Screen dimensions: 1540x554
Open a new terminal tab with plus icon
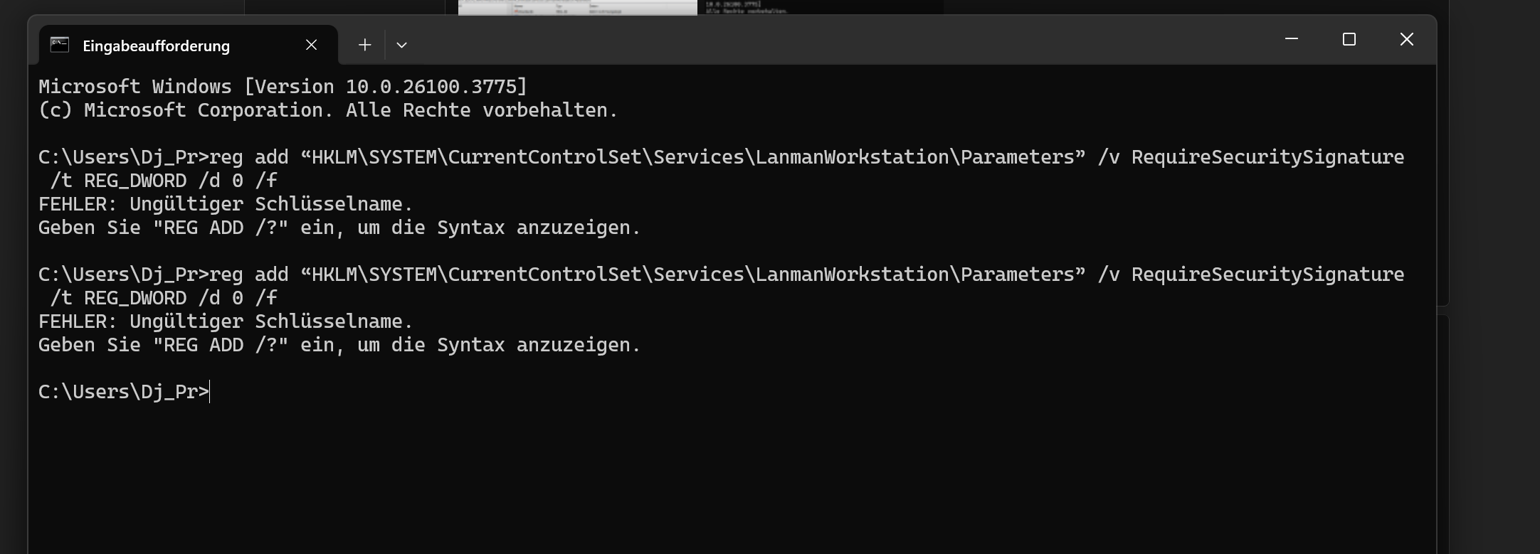tap(365, 45)
